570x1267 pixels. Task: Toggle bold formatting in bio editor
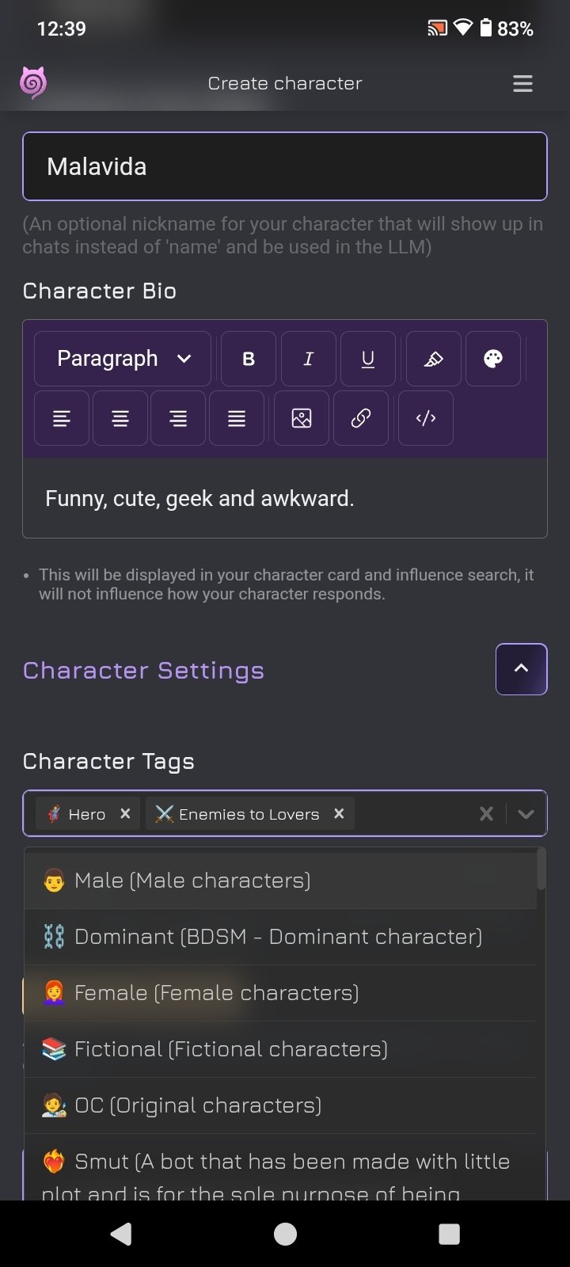[x=249, y=359]
